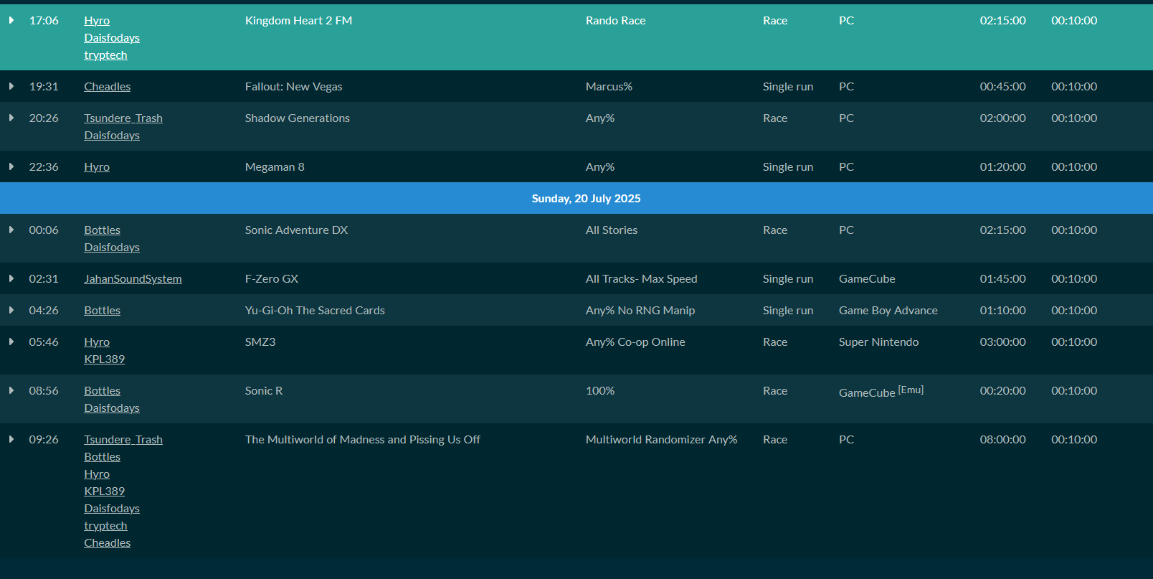Select the 'GameCube [Emu]' platform cell
This screenshot has height=579, width=1153.
tap(881, 392)
